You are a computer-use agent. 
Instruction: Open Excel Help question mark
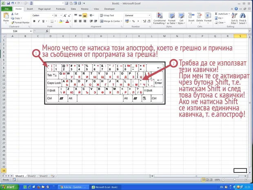click(x=236, y=9)
